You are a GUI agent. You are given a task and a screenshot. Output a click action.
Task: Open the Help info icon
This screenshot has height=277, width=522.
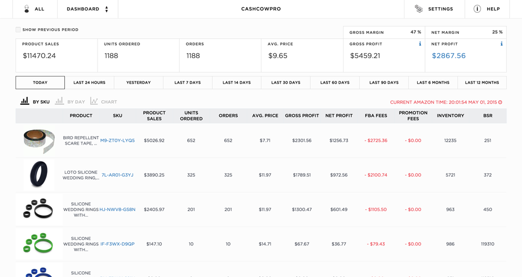pos(477,9)
